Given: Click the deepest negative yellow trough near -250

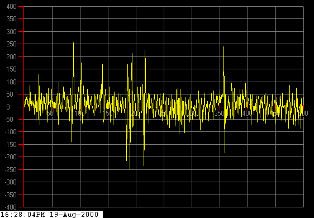Looking at the screenshot, I should [130, 168].
